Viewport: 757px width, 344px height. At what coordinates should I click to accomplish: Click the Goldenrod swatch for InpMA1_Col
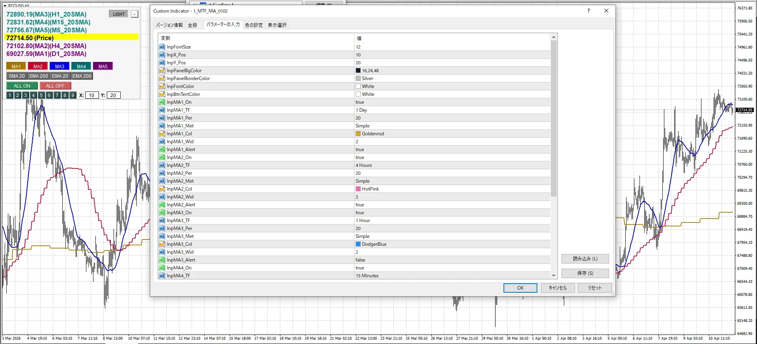pyautogui.click(x=358, y=134)
